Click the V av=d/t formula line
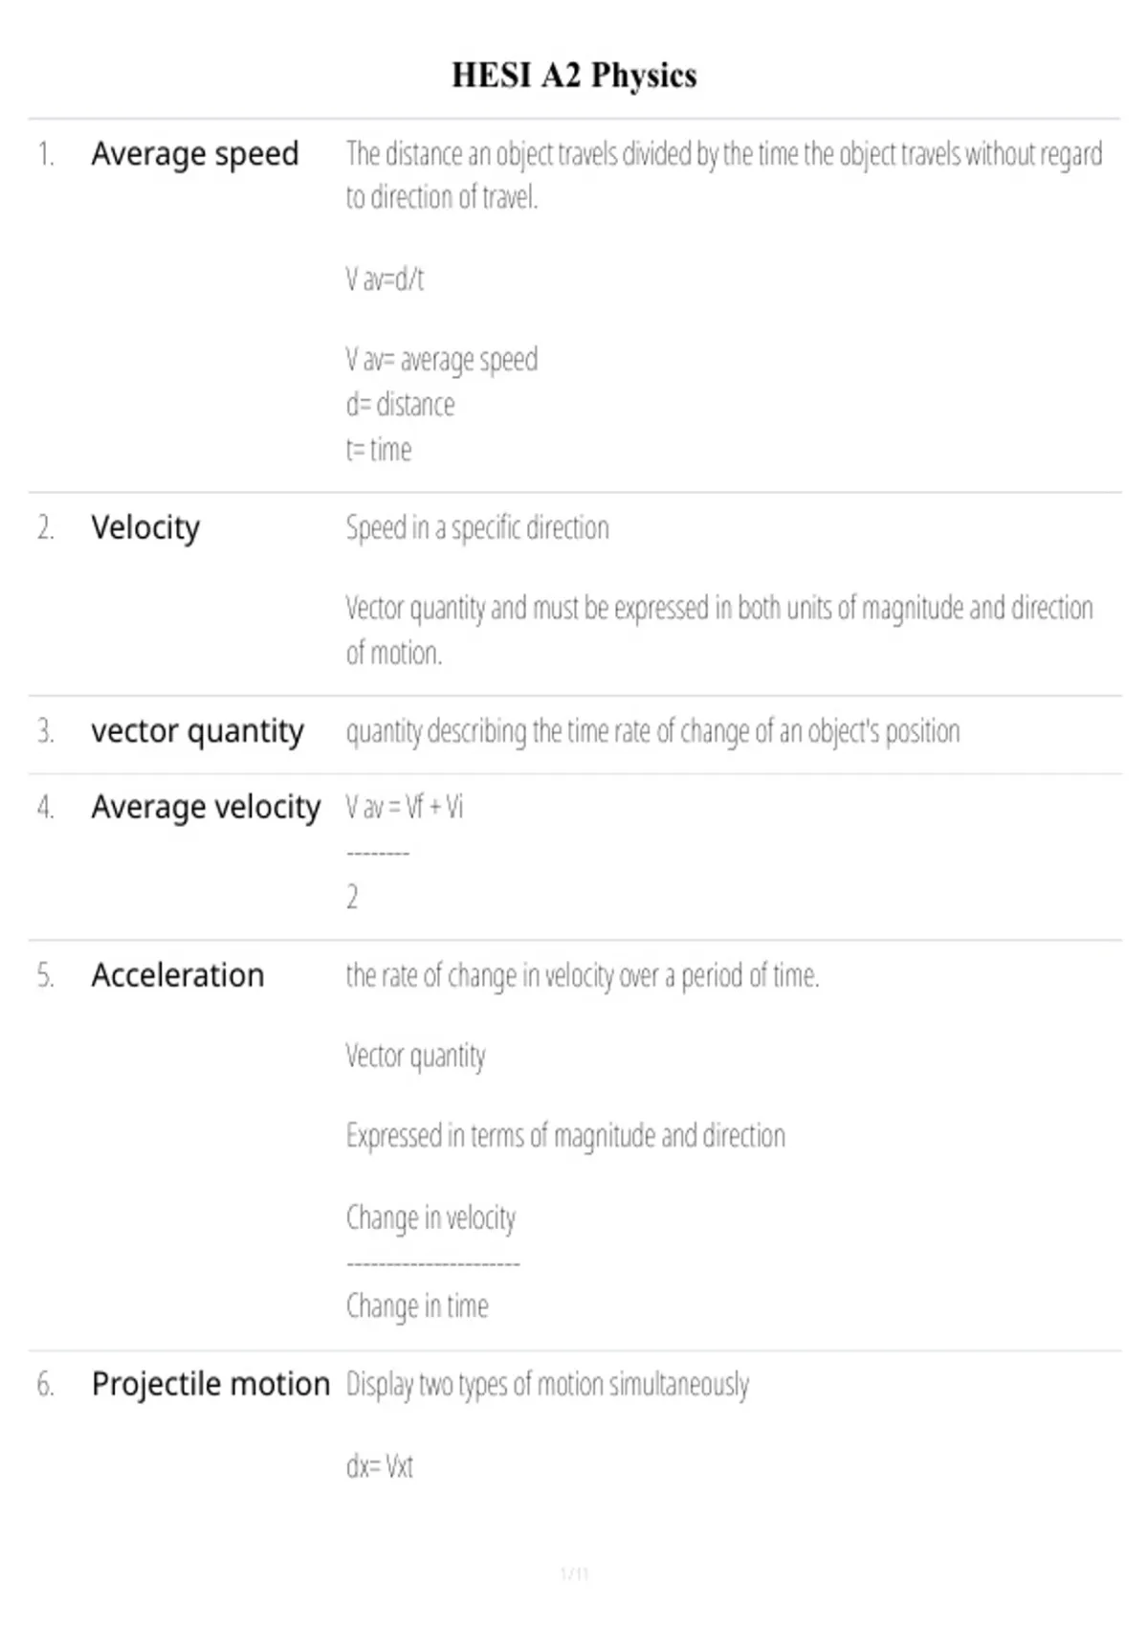Image resolution: width=1148 pixels, height=1627 pixels. [385, 279]
